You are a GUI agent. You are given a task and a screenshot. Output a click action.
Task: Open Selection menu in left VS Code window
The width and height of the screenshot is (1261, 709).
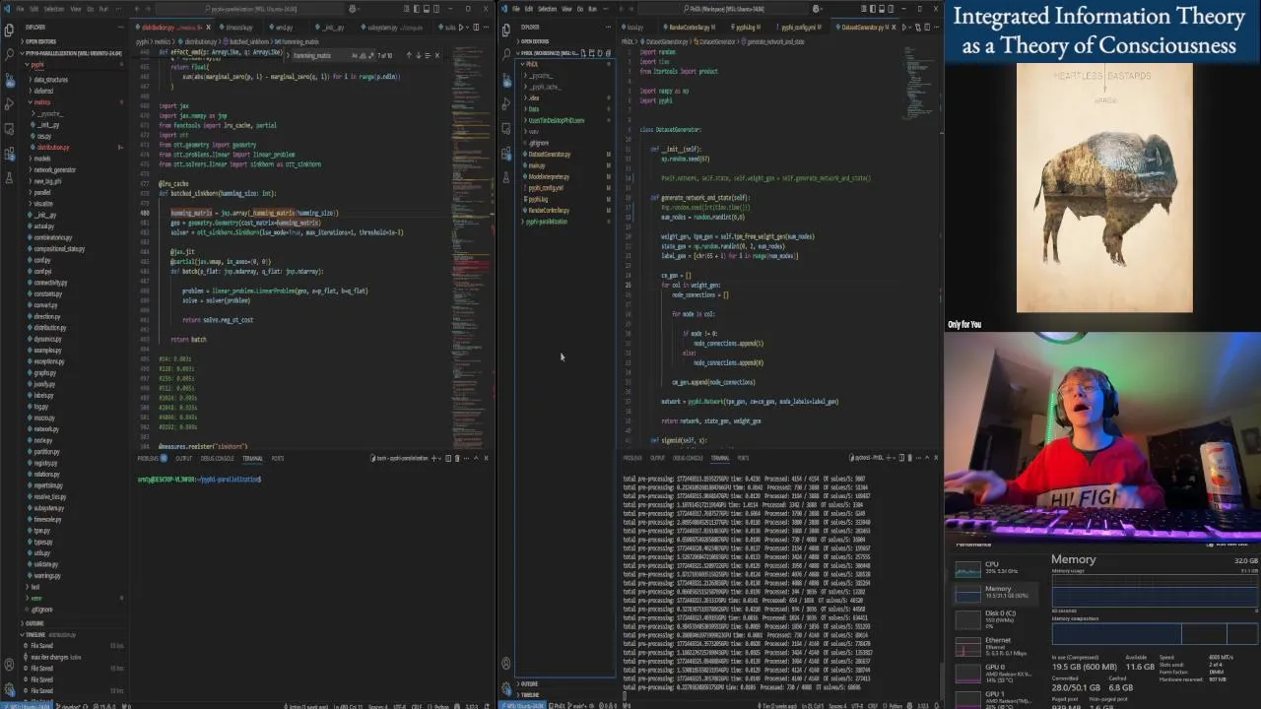pos(53,9)
